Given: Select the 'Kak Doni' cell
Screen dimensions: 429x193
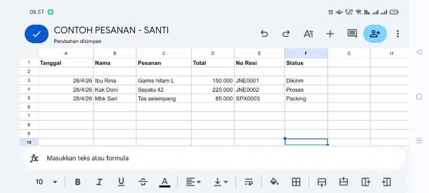Looking at the screenshot, I should [x=115, y=90].
